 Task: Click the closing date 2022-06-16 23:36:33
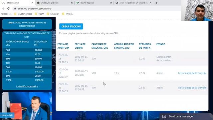(81, 88)
